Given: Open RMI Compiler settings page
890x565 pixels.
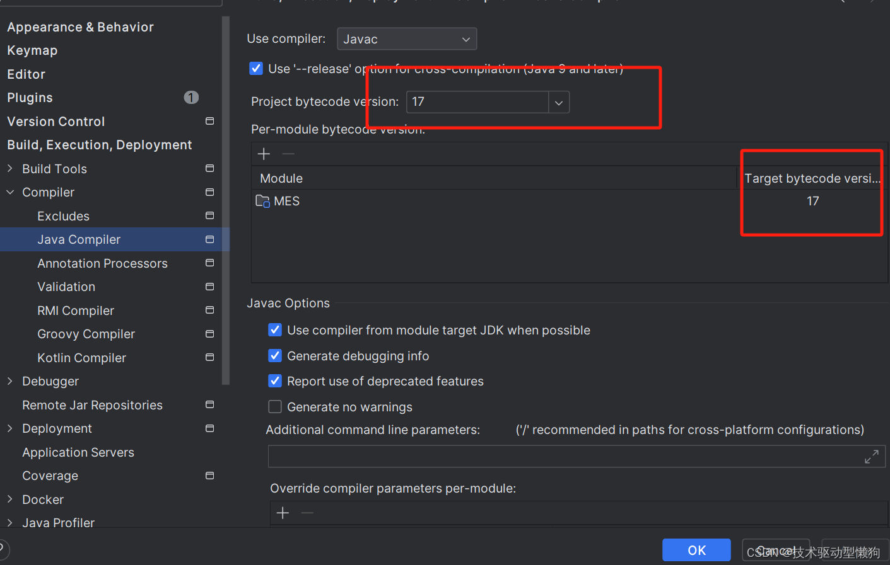Looking at the screenshot, I should click(76, 311).
